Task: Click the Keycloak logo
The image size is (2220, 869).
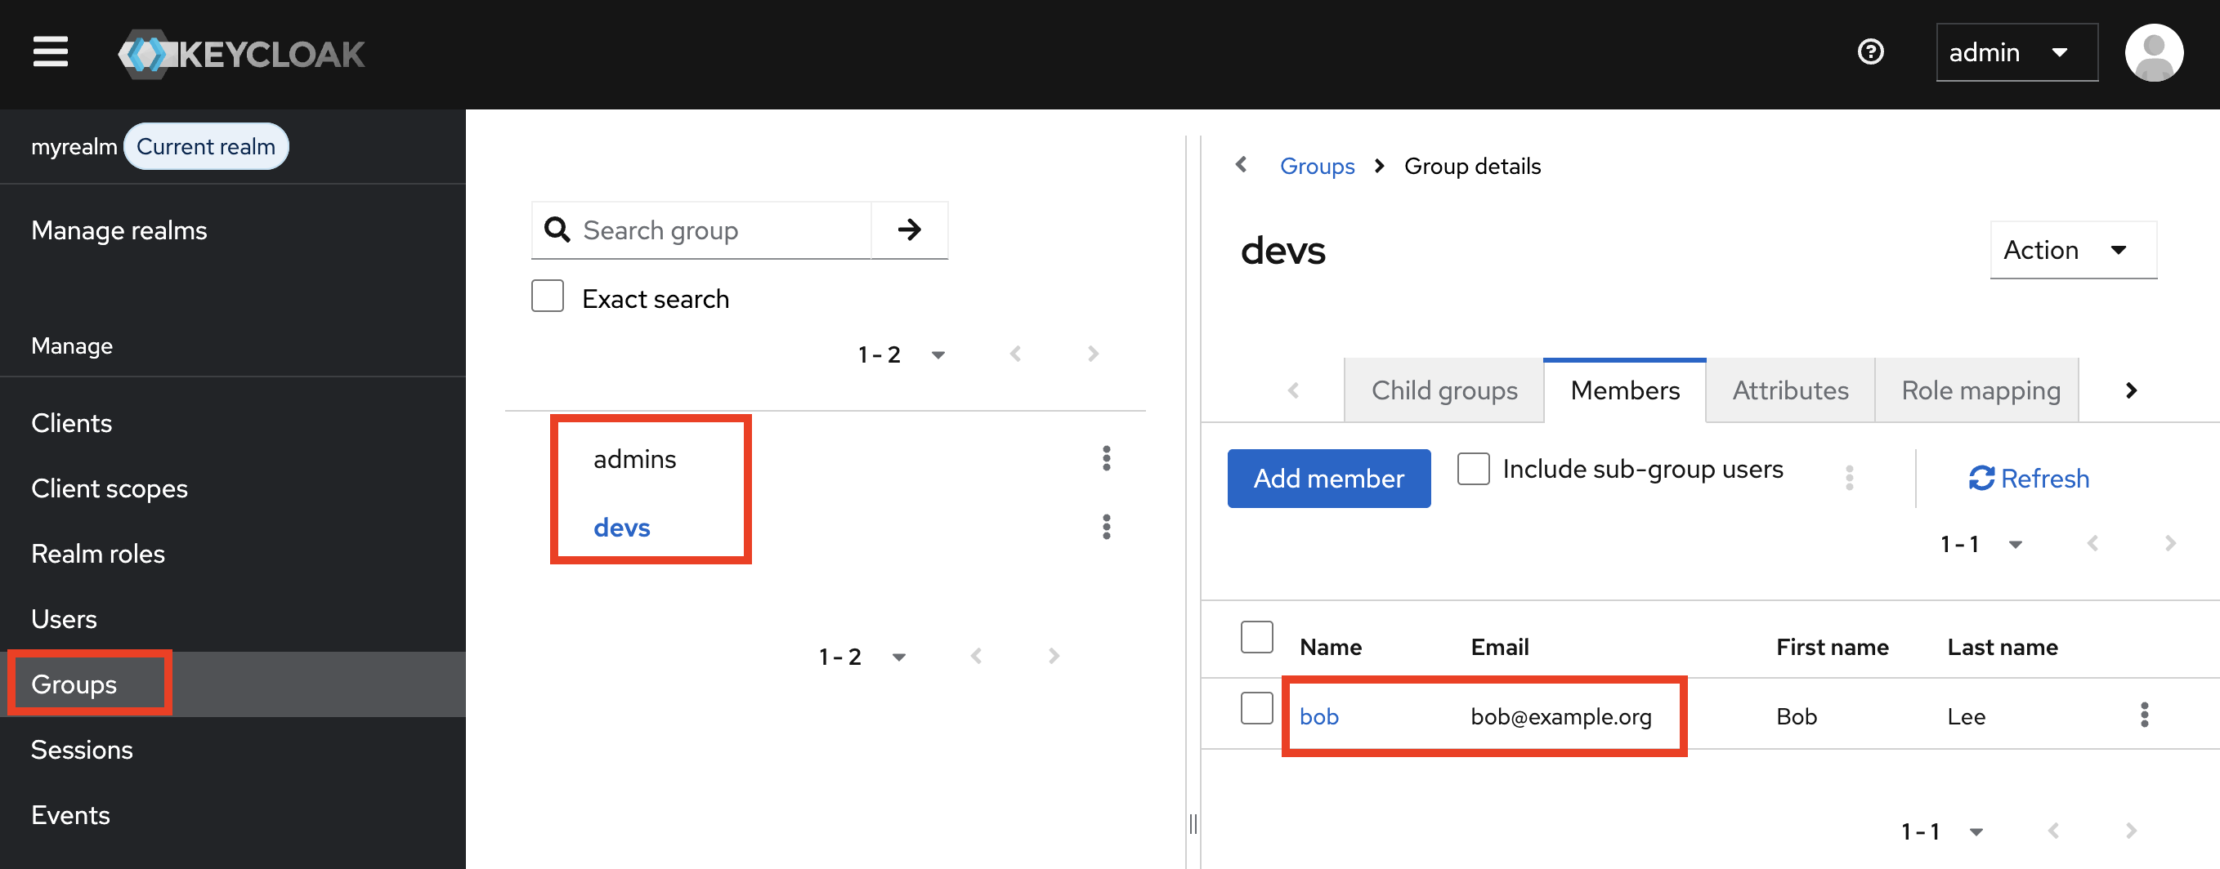Action: [242, 54]
